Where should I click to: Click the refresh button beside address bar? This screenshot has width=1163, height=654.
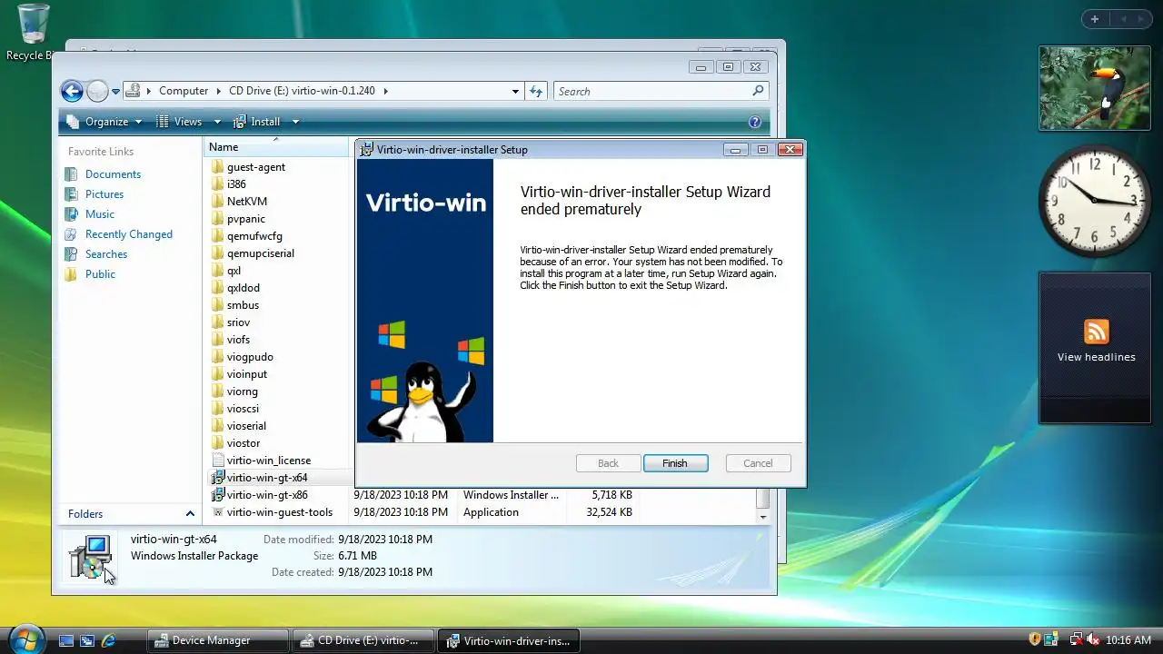536,91
